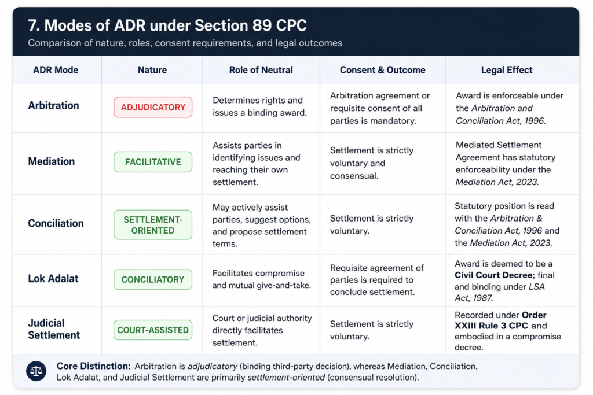Image resolution: width=593 pixels, height=395 pixels.
Task: Select the Nature column header
Action: pos(152,70)
